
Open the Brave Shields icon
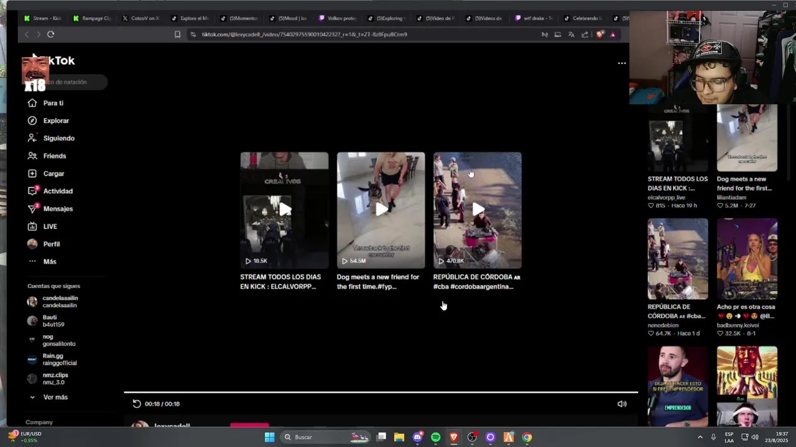tap(599, 35)
